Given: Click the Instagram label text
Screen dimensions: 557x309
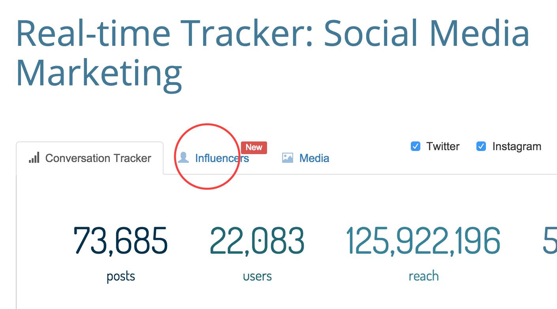Looking at the screenshot, I should pos(517,147).
